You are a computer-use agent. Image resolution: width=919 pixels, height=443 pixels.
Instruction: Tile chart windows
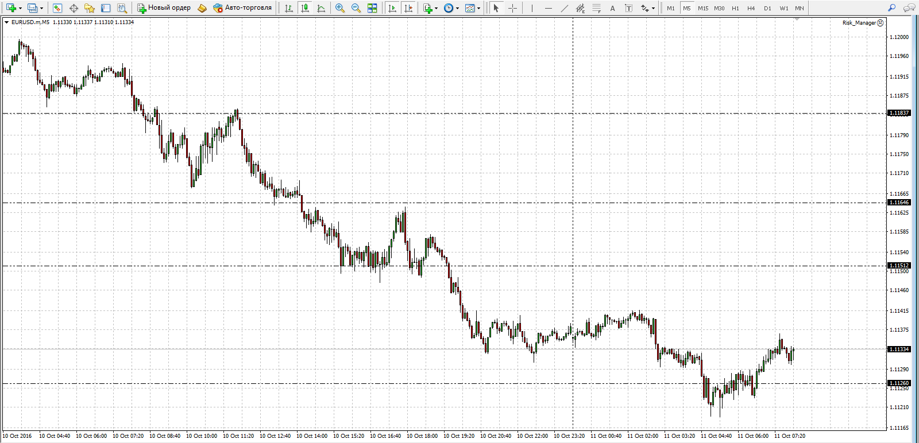click(372, 8)
